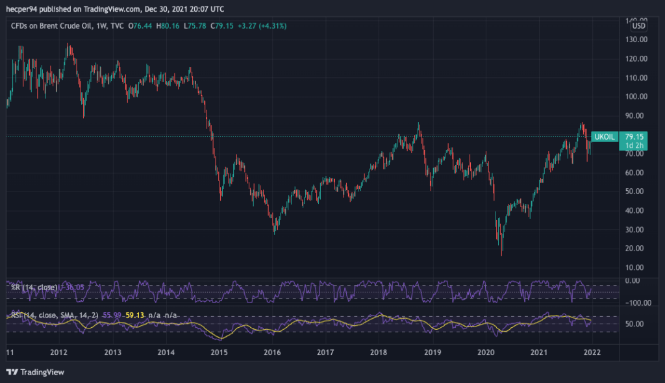Click the close value C79.15 in legend
The image size is (665, 383).
(222, 26)
